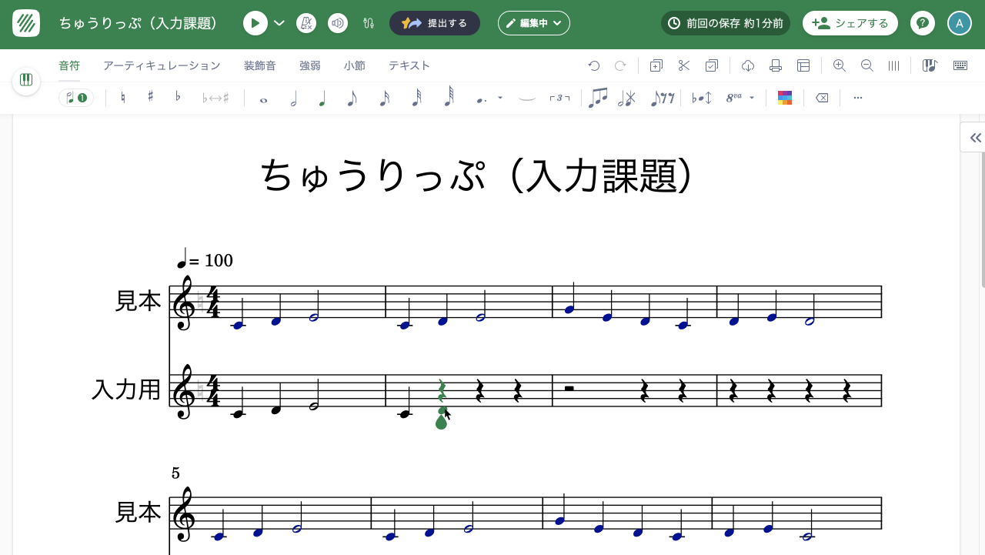Open the 編集中 editing mode dropdown
Viewport: 985px width, 555px height.
[x=533, y=22]
